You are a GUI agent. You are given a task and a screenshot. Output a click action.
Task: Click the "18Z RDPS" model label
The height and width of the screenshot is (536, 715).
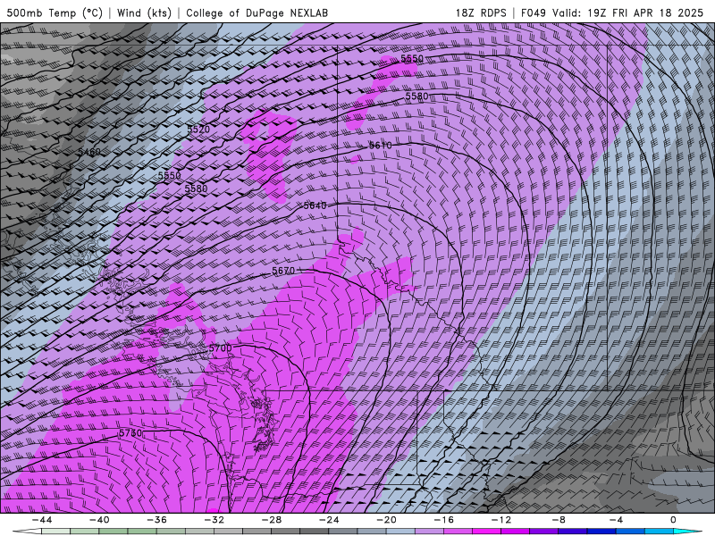pos(481,13)
